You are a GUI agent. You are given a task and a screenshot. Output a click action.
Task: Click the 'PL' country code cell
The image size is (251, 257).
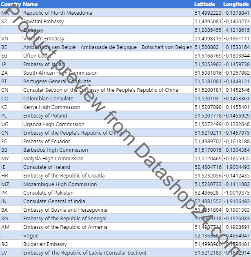11,115
